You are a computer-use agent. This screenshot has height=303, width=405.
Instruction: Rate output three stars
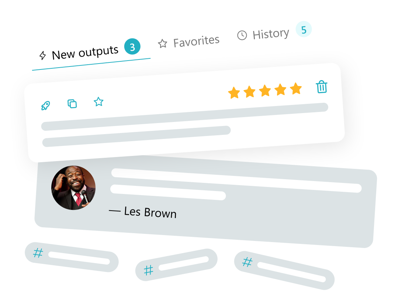265,91
